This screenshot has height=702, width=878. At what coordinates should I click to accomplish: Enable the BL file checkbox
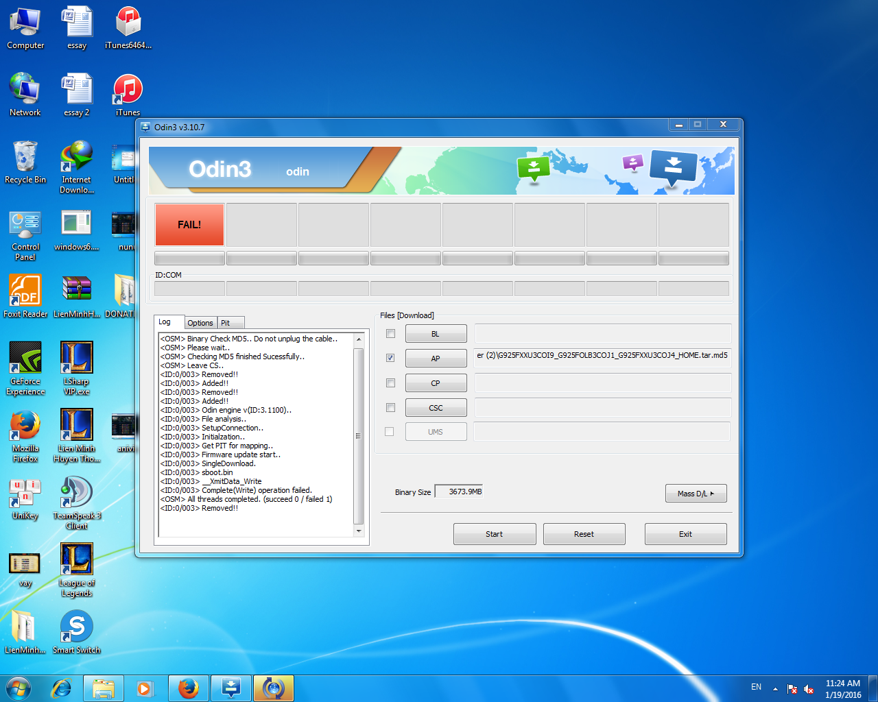pyautogui.click(x=390, y=334)
